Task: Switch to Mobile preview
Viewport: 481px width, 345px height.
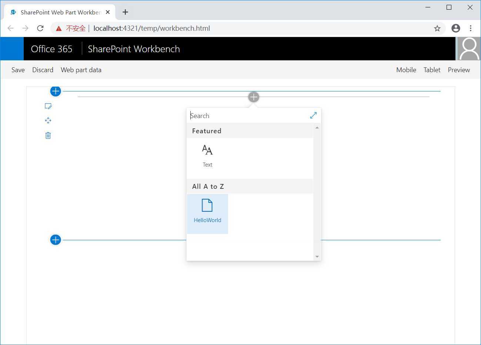Action: [406, 70]
